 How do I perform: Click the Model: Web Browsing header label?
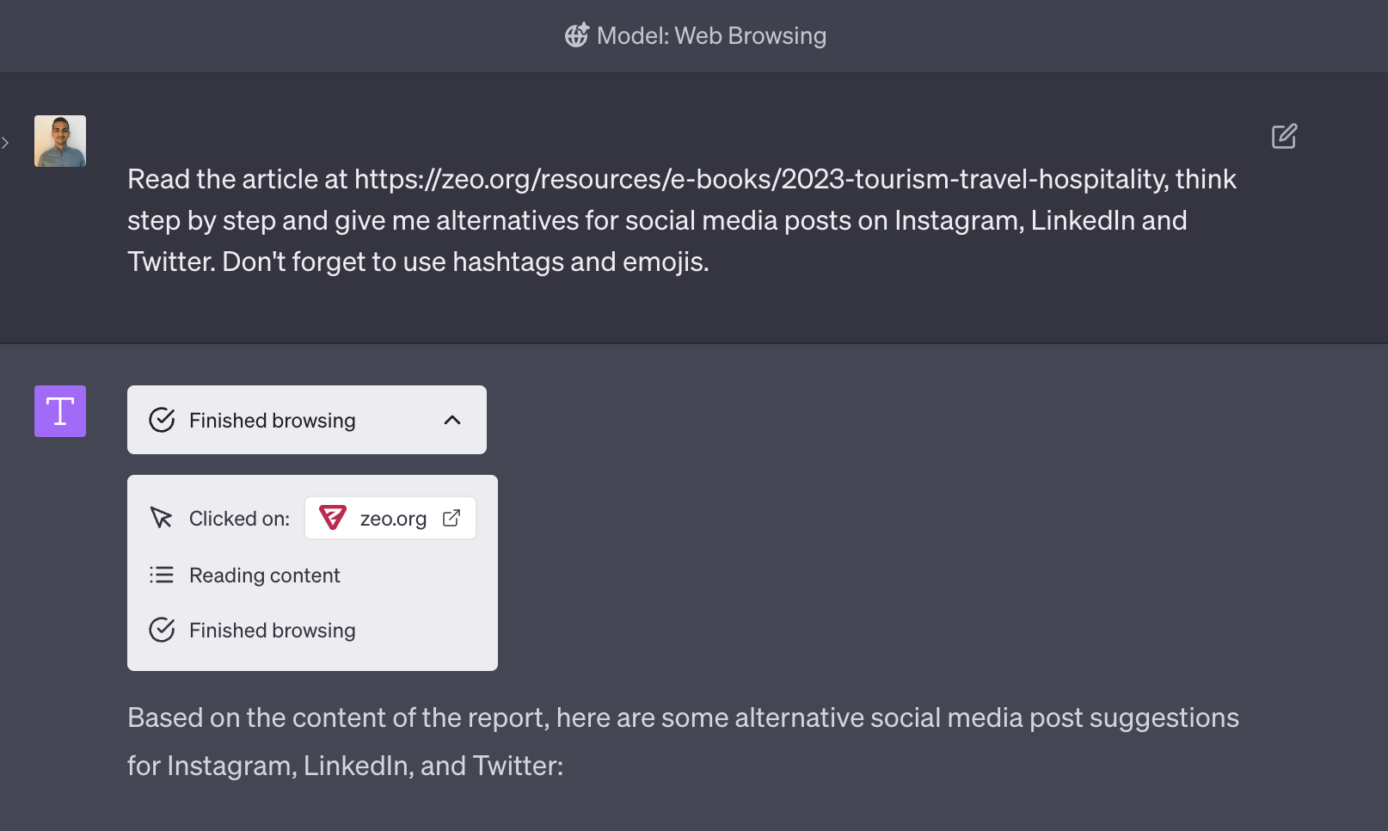[x=711, y=35]
